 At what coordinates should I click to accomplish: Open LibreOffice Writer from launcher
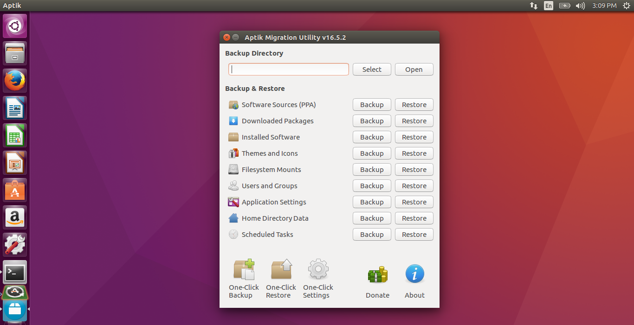pos(15,108)
